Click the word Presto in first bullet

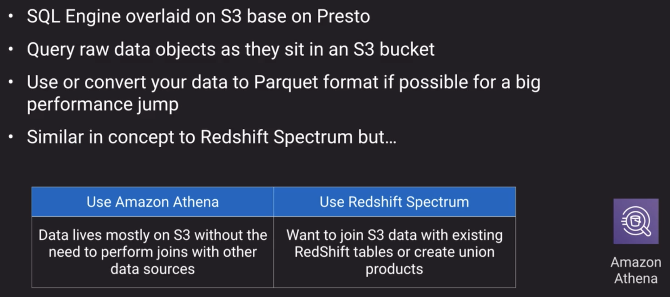coord(343,17)
